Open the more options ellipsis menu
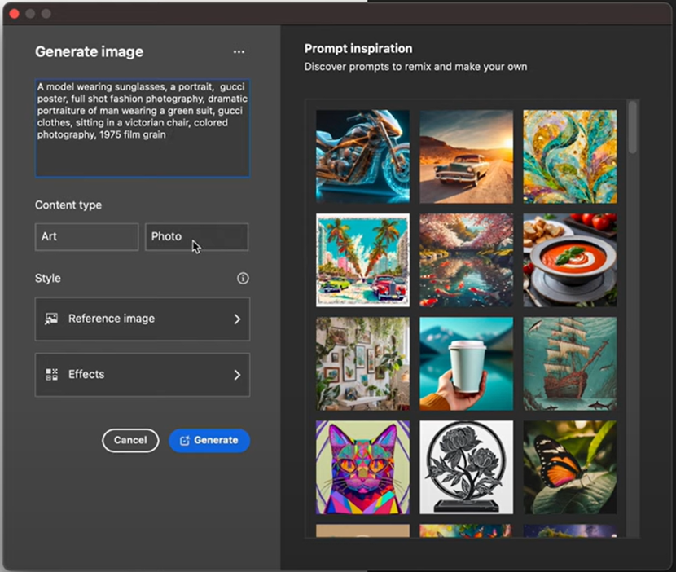676x572 pixels. (239, 51)
